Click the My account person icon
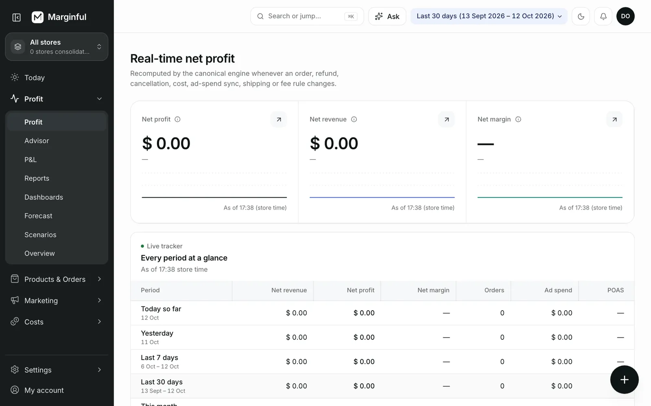This screenshot has height=406, width=651. click(15, 390)
